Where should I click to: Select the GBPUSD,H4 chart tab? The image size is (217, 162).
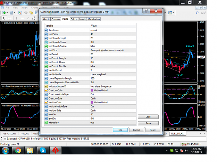(10, 134)
